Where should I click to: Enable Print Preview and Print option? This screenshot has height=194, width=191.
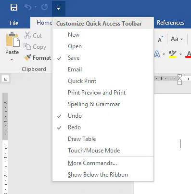(103, 93)
